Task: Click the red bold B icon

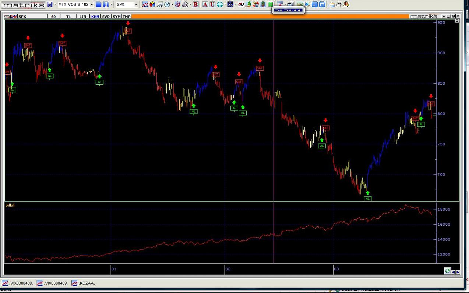Action: [195, 4]
